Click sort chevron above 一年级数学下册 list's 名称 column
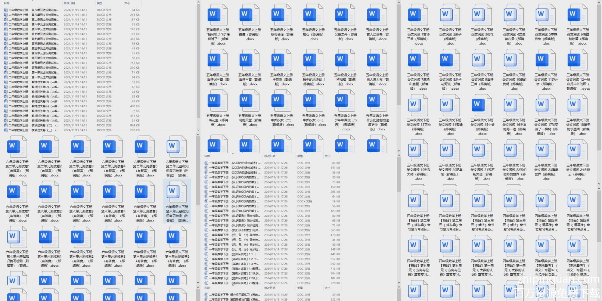602x301 pixels. 233,154
